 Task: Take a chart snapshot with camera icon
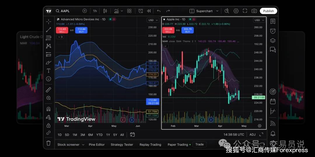click(254, 11)
